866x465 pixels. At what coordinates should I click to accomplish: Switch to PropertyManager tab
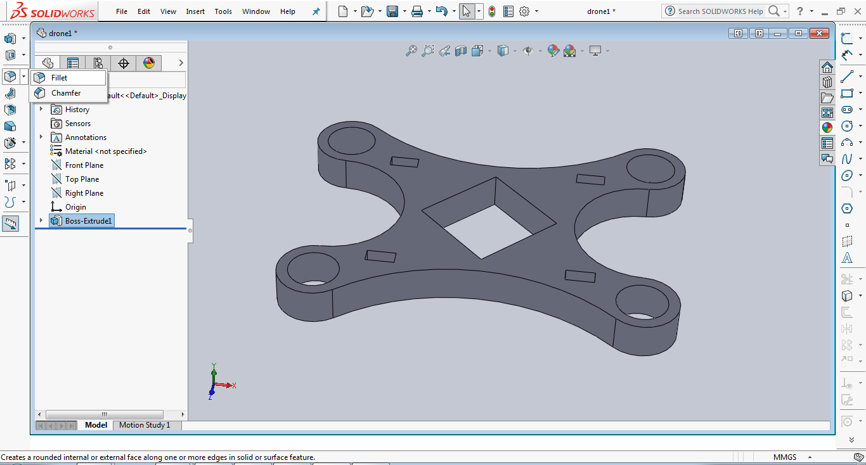(x=73, y=63)
